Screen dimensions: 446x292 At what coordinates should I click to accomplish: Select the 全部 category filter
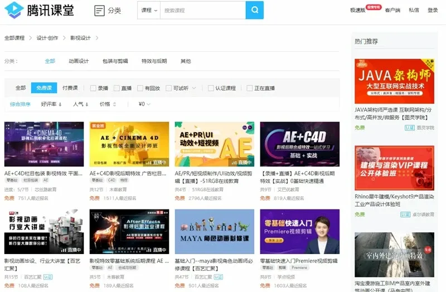pyautogui.click(x=50, y=61)
